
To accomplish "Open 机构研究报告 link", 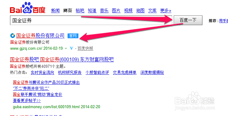I will tap(70, 72).
